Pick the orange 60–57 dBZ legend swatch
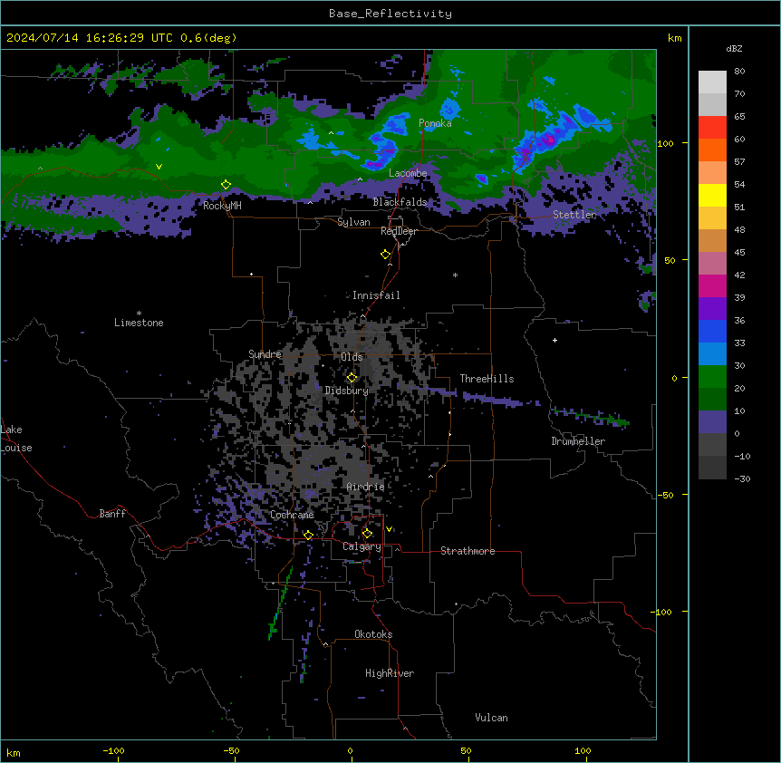Screen dimensions: 781x763 (712, 150)
